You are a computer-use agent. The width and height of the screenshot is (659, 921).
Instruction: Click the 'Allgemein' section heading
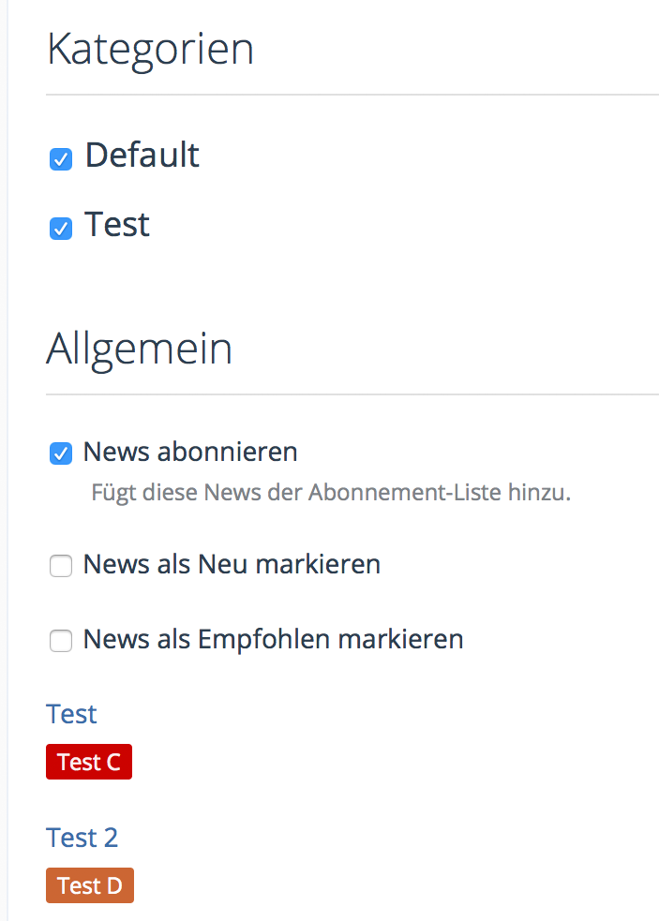pos(139,349)
